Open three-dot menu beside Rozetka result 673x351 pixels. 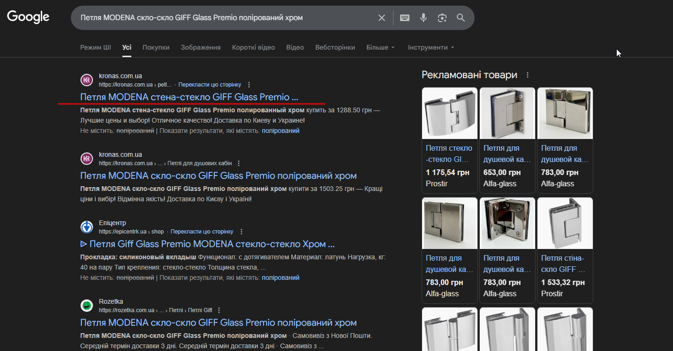219,310
